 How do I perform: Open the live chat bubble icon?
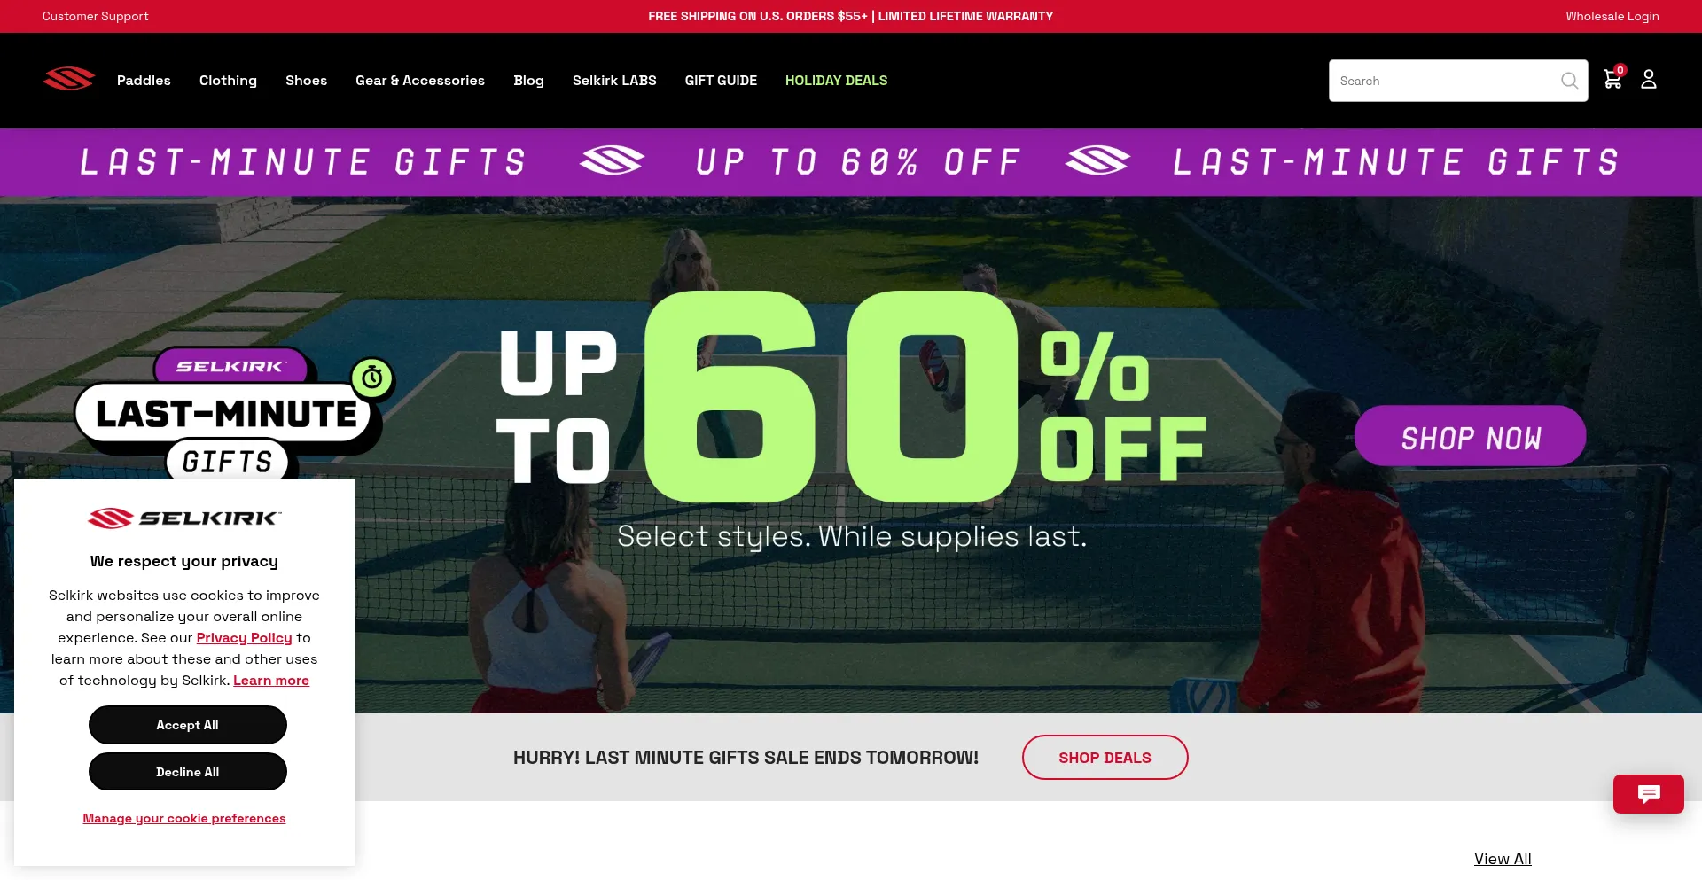(1649, 794)
